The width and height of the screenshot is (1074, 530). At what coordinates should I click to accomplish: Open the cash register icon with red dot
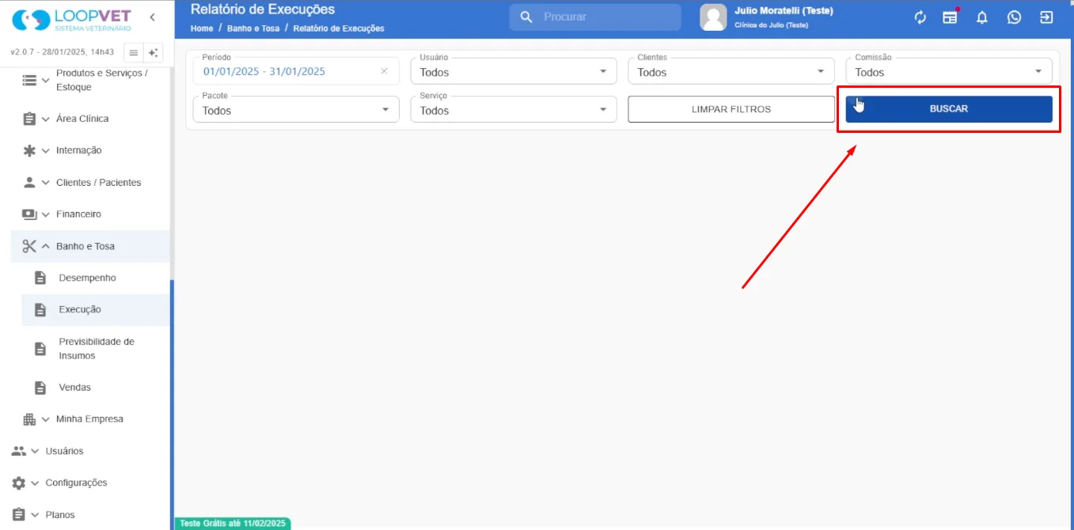point(951,17)
